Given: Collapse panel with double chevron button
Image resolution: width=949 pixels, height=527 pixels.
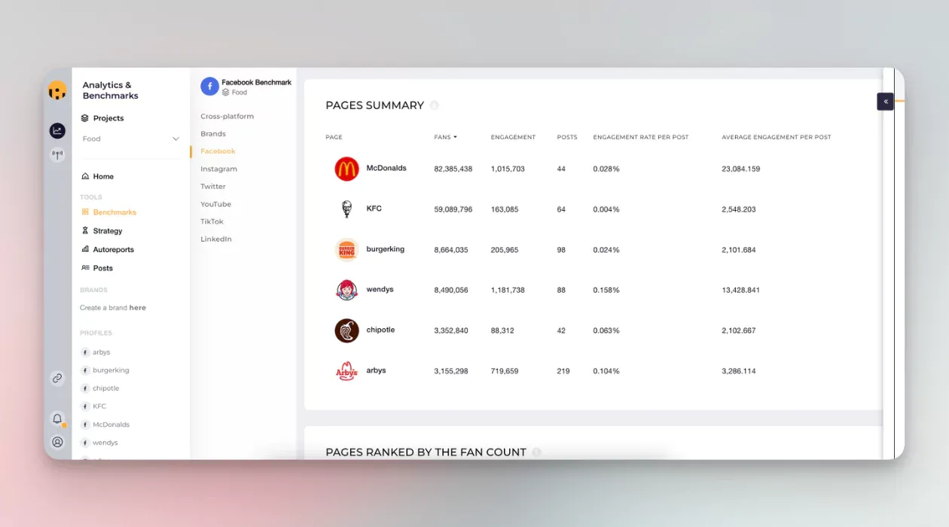Looking at the screenshot, I should (885, 102).
